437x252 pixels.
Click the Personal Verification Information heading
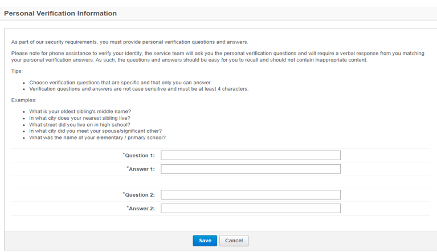click(60, 13)
